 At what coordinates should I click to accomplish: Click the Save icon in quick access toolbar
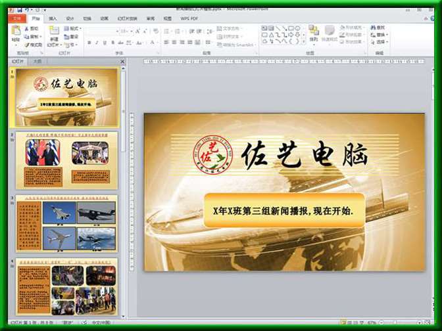click(20, 10)
